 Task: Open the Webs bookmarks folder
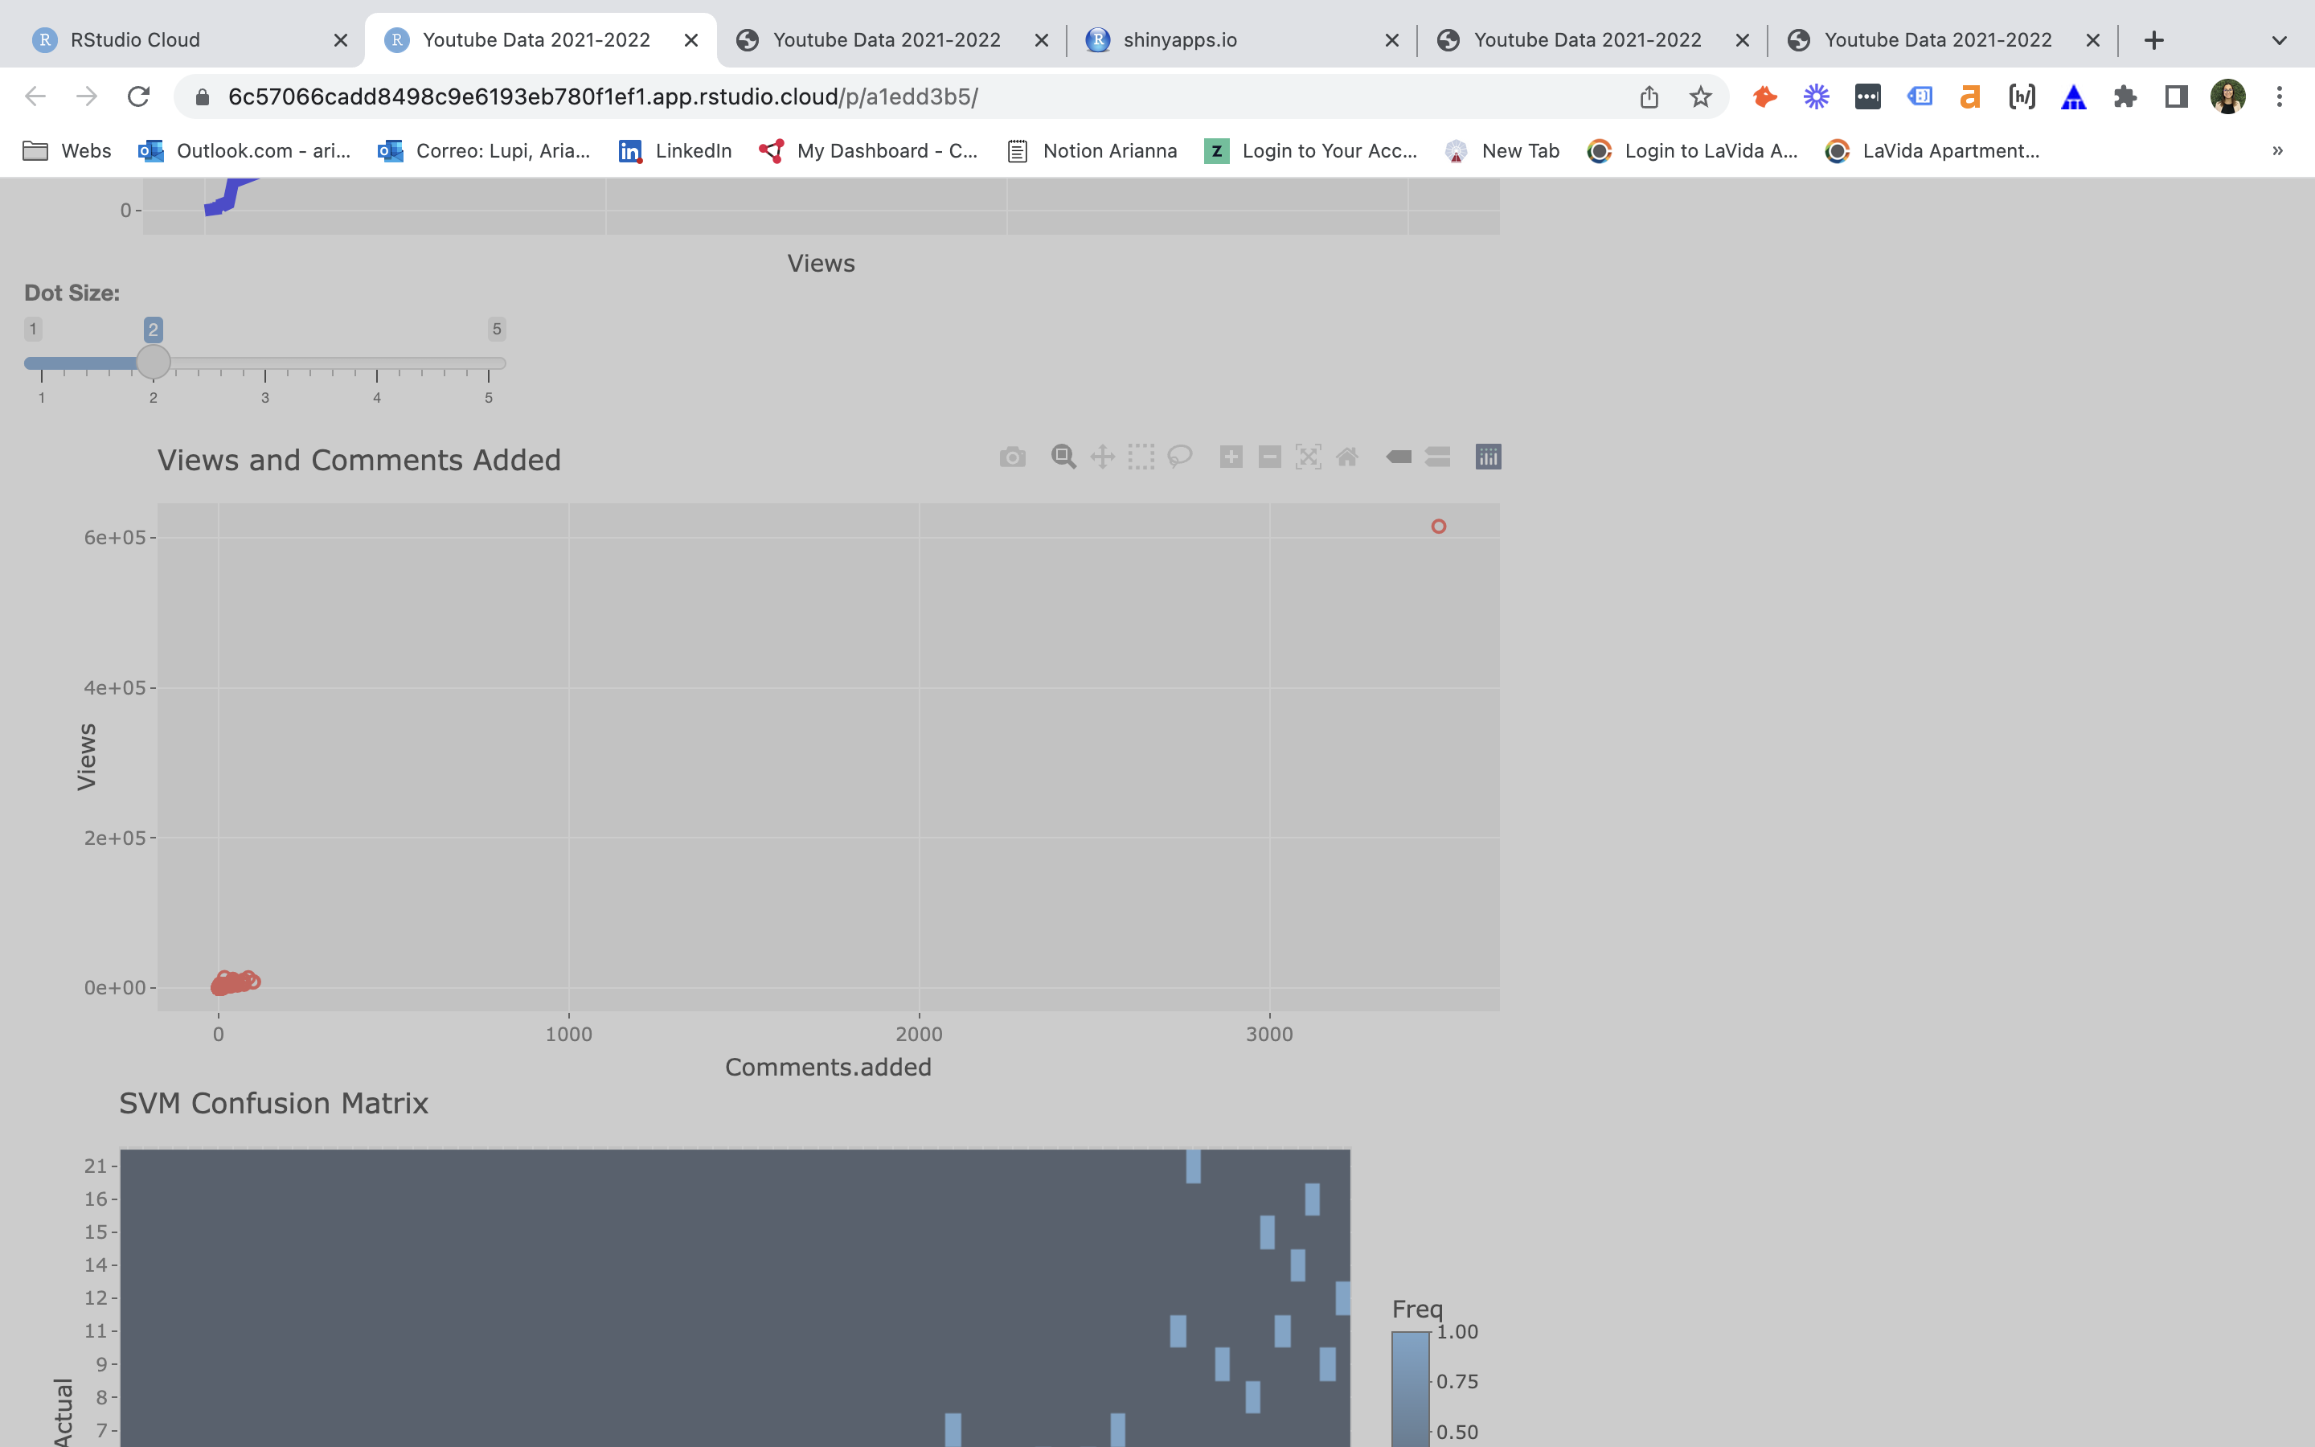(67, 150)
